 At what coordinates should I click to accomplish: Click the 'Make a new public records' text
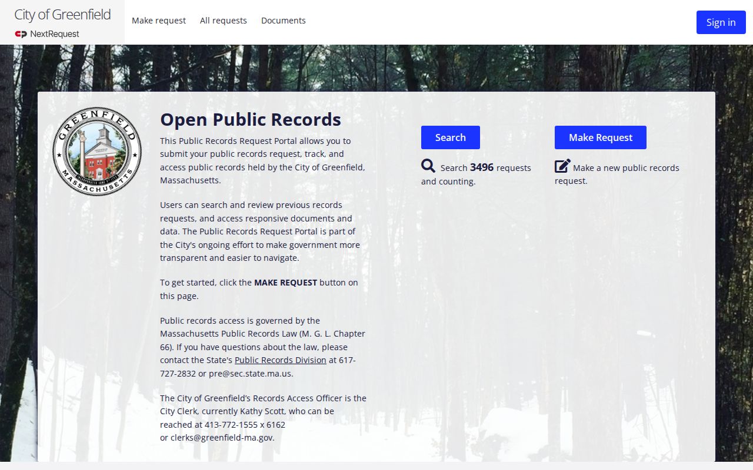(626, 168)
